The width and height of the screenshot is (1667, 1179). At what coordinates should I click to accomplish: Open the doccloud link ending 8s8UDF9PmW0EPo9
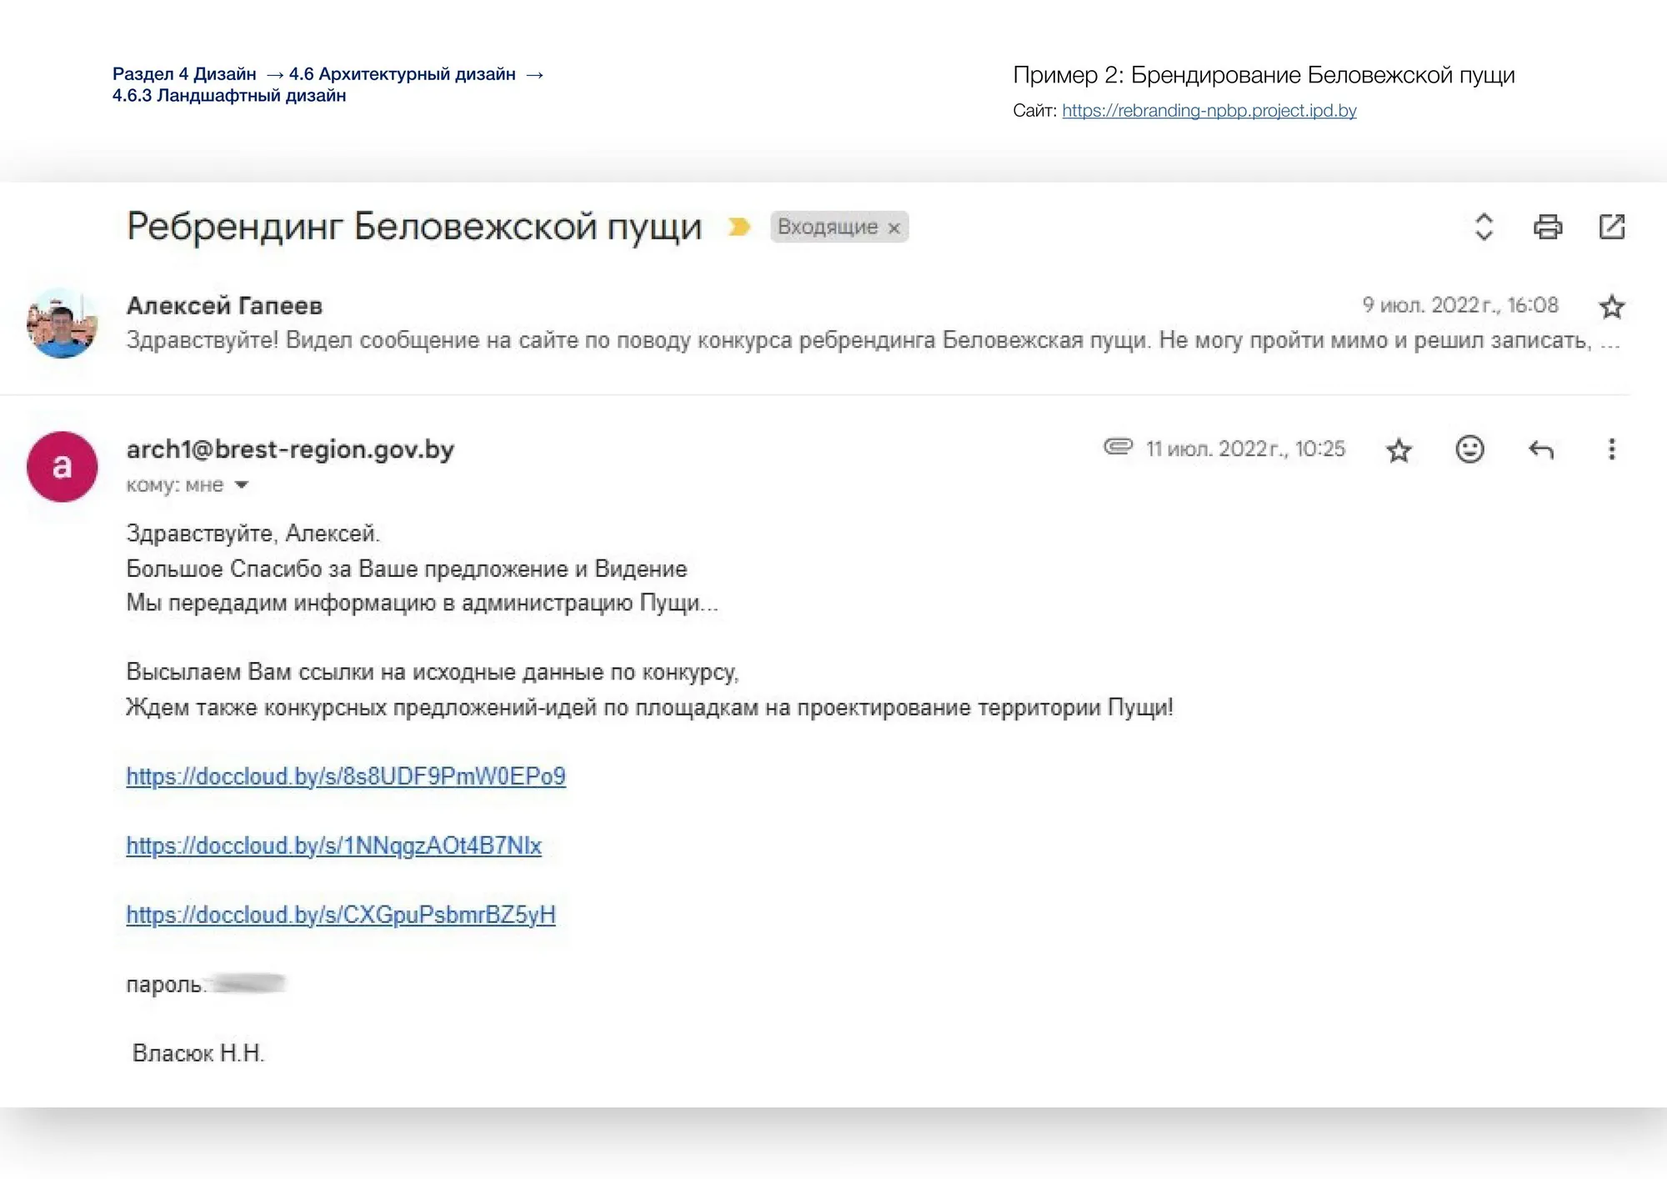tap(346, 776)
